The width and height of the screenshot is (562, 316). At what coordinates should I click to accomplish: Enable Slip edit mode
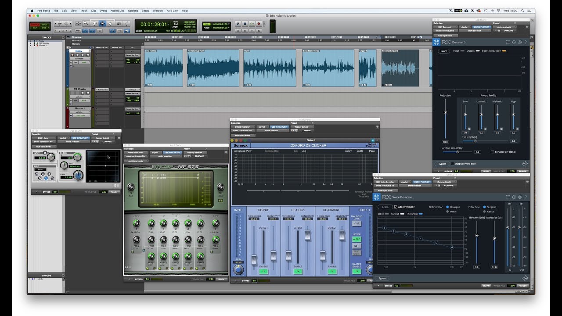(34, 29)
